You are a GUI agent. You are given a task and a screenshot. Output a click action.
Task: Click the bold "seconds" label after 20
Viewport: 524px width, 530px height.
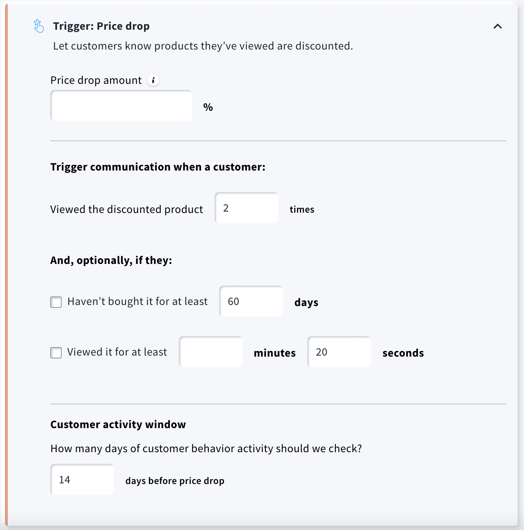(403, 352)
